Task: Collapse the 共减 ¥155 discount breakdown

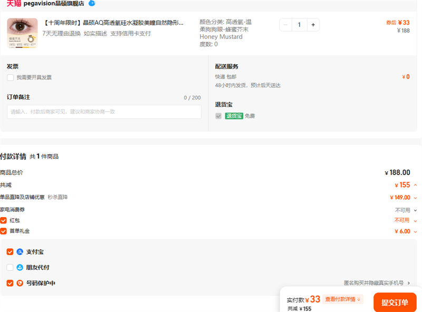Action: pos(415,185)
